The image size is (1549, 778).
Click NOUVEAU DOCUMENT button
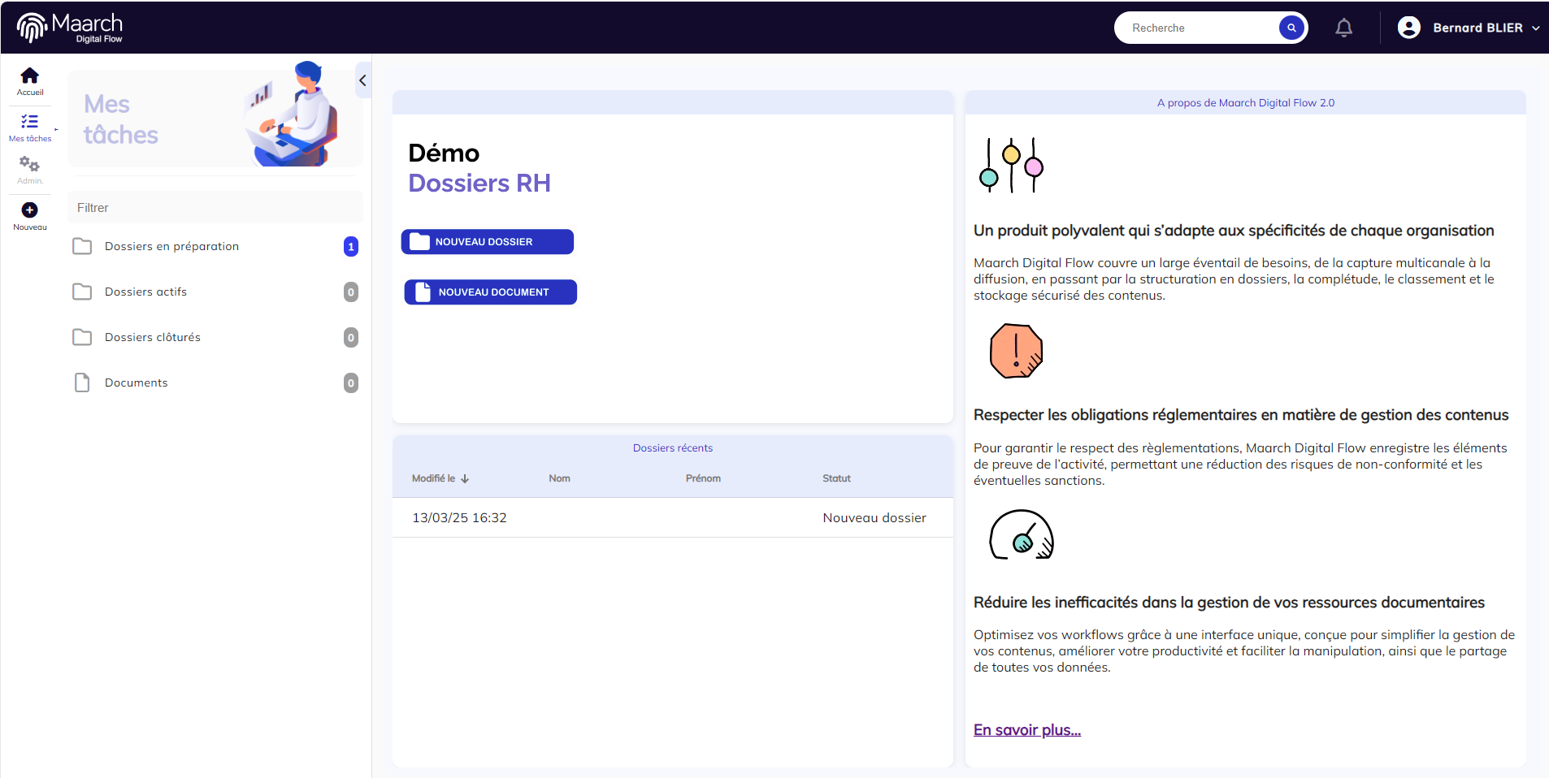coord(491,292)
